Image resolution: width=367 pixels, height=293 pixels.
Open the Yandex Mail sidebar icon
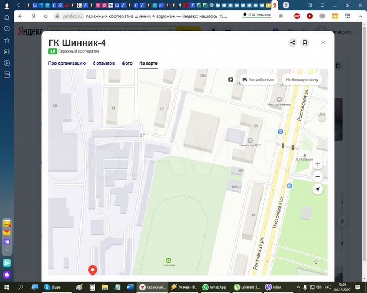[7, 232]
